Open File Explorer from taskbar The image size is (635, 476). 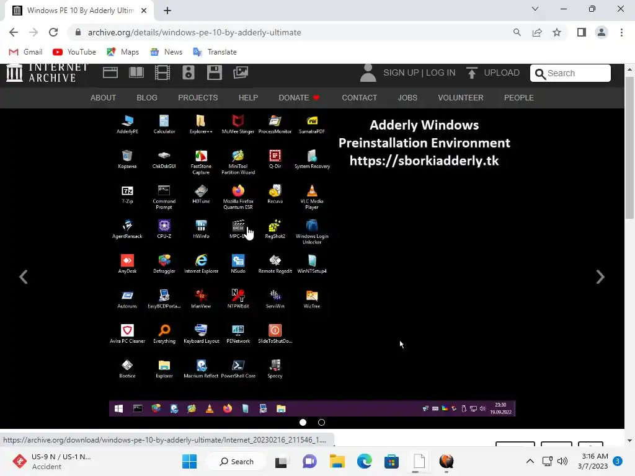(337, 461)
